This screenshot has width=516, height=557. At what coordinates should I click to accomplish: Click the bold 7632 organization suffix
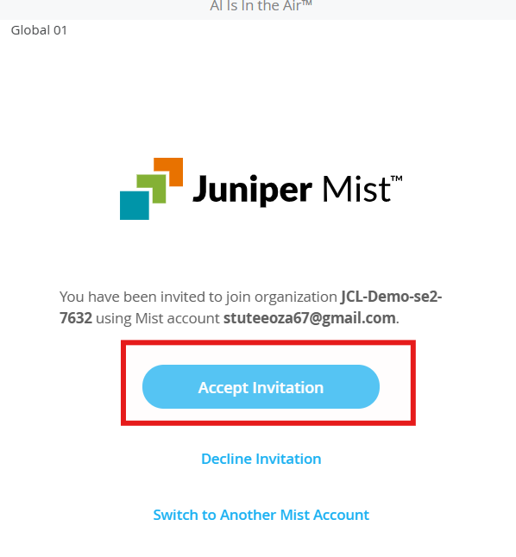coord(76,318)
